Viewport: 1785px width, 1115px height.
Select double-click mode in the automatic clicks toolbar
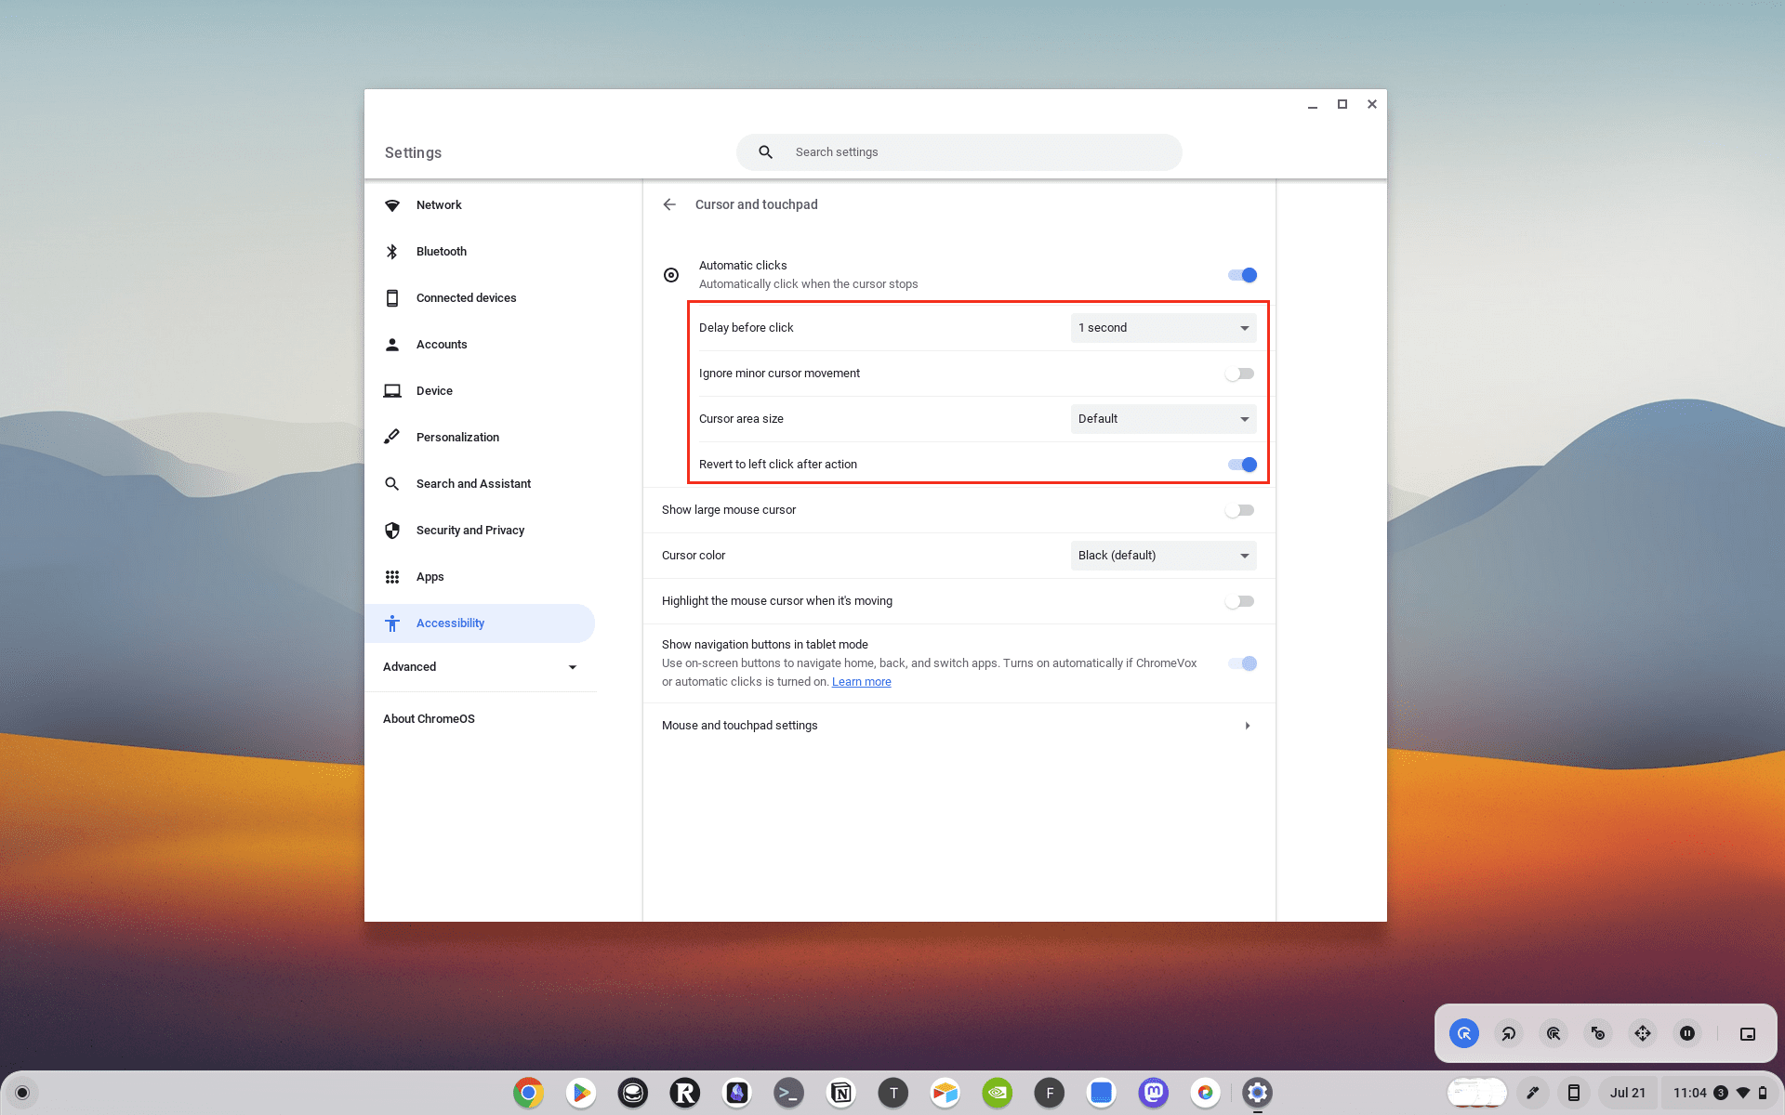1553,1032
